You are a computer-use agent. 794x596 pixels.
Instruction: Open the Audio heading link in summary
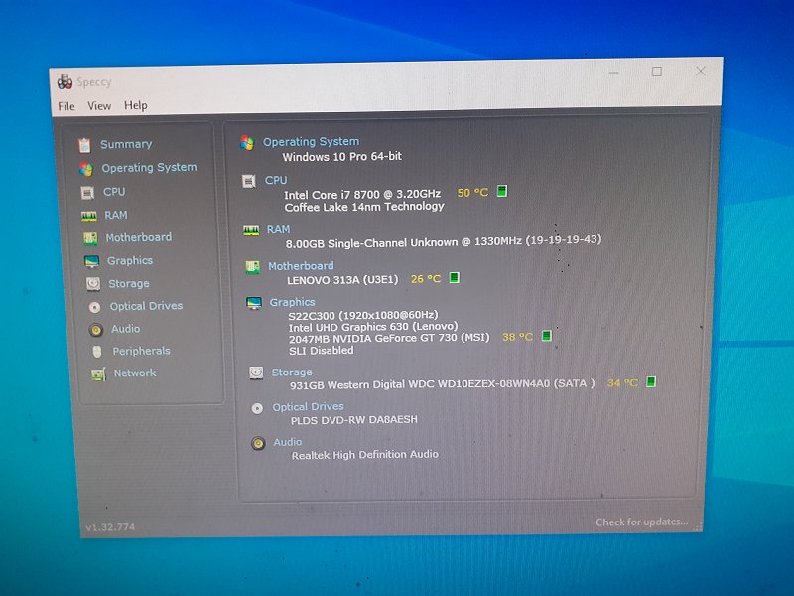click(x=288, y=442)
